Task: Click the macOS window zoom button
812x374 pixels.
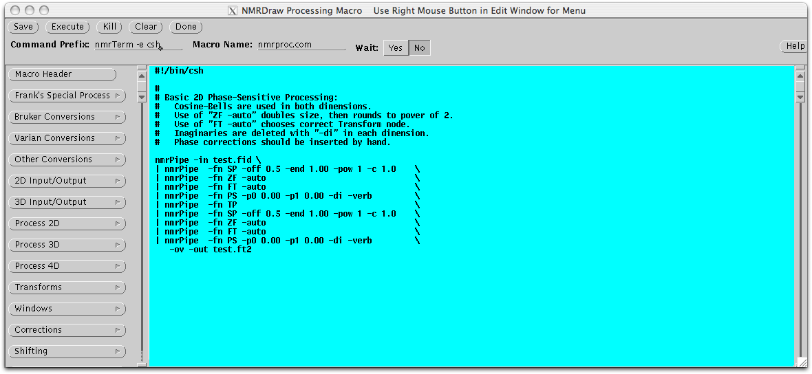Action: pyautogui.click(x=44, y=10)
